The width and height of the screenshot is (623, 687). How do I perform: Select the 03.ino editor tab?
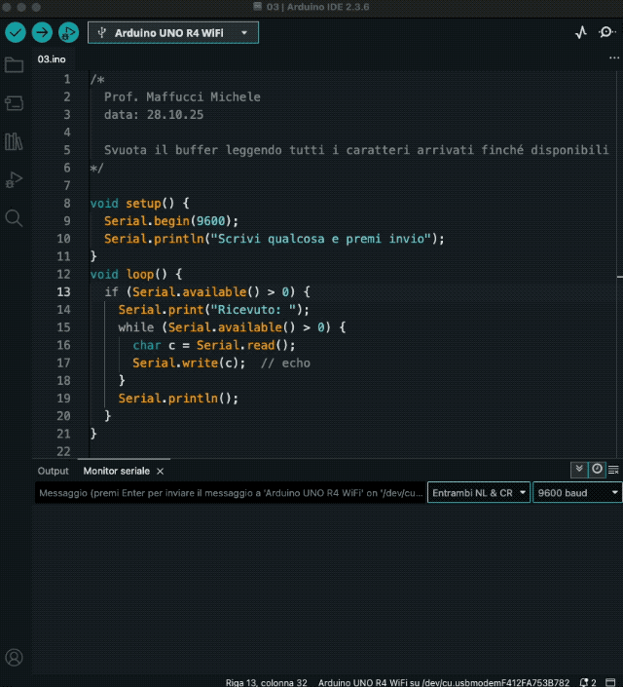[x=52, y=58]
